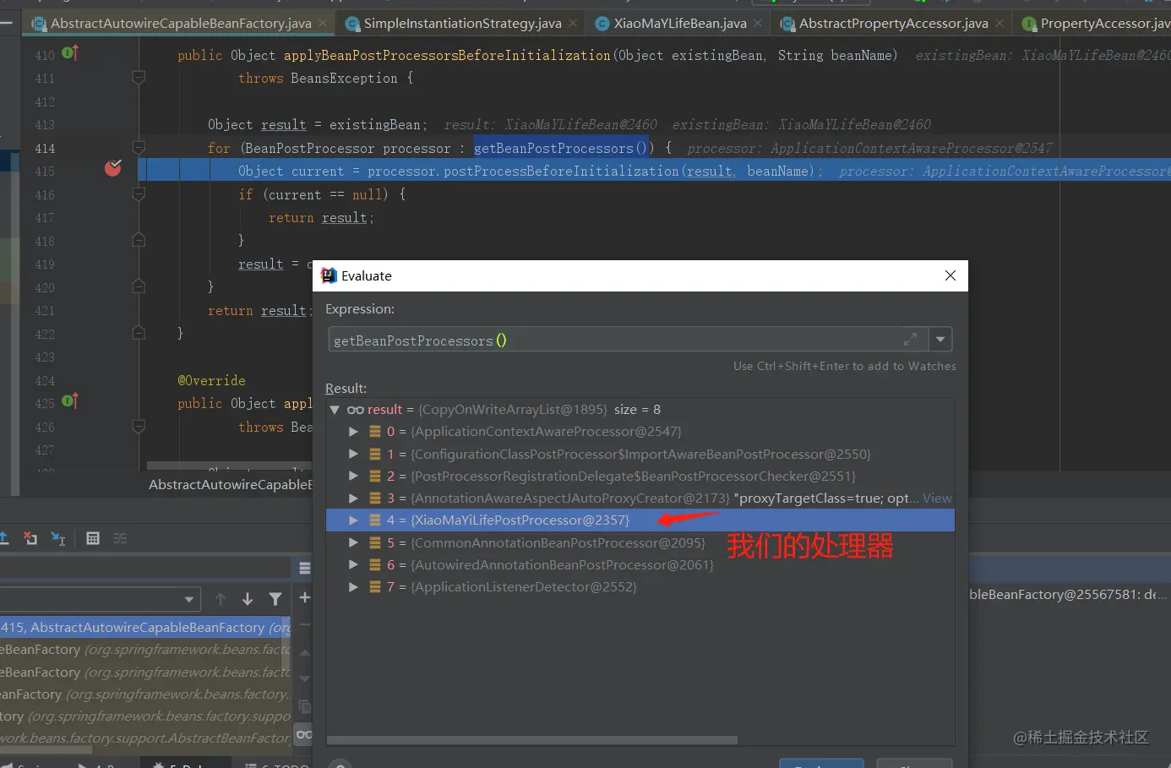The image size is (1171, 768).
Task: Select the ApplicationListenerDetector@2552 row
Action: click(640, 586)
